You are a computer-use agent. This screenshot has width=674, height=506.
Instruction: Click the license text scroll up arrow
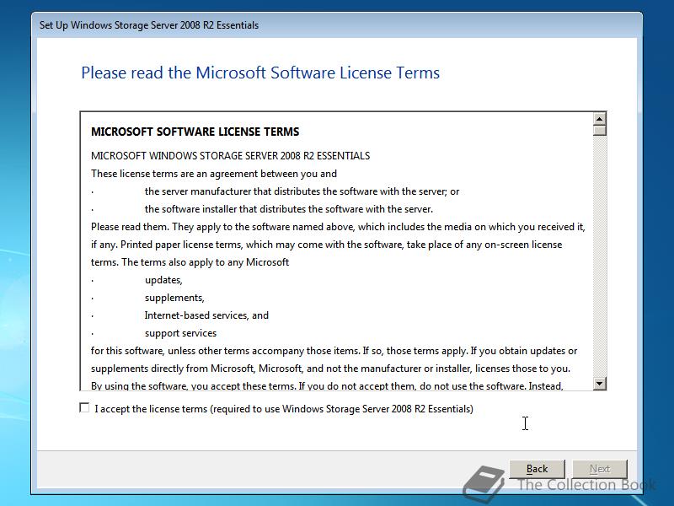point(599,119)
